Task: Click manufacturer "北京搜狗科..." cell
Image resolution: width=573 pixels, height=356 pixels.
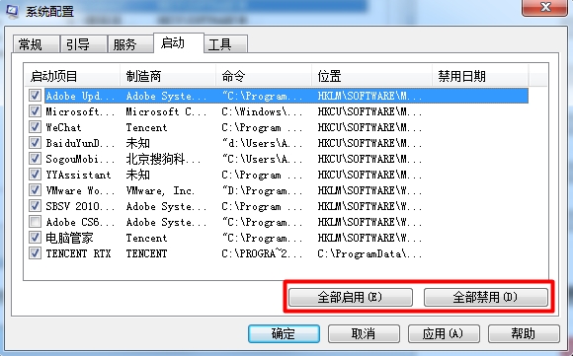Action: [164, 159]
